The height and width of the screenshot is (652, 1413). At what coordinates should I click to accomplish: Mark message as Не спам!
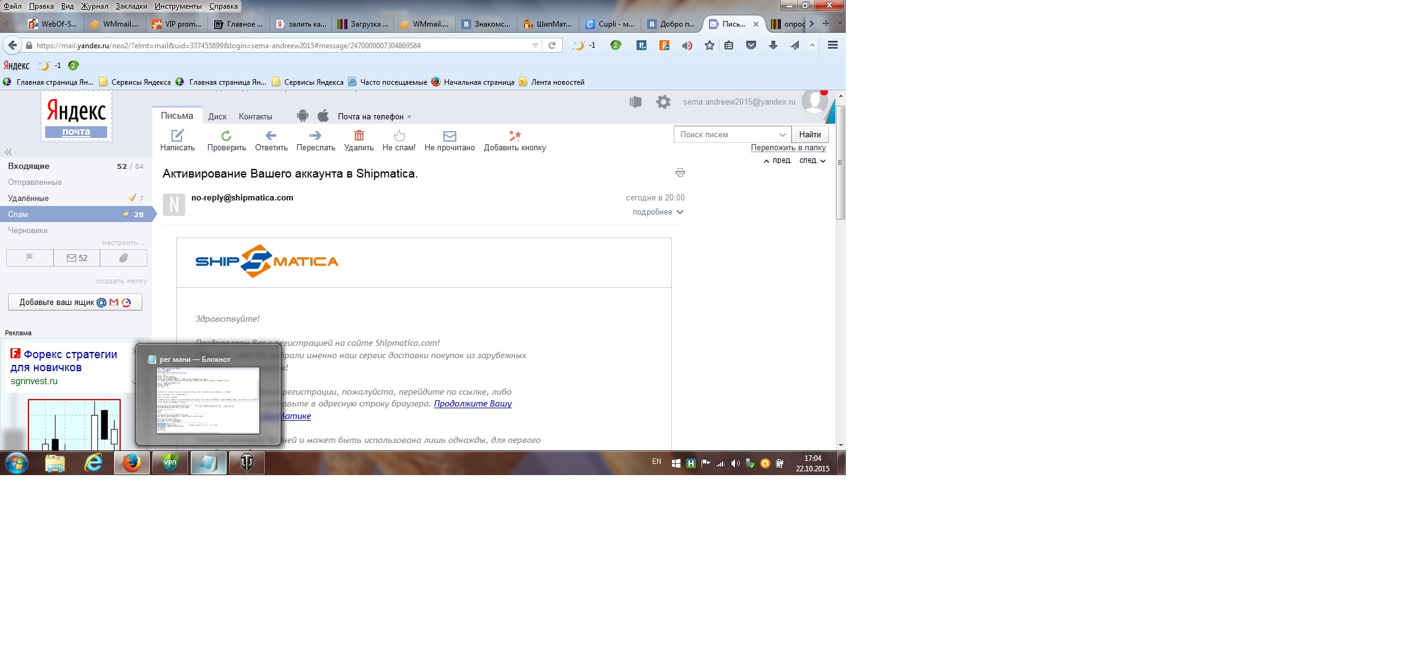(x=399, y=140)
